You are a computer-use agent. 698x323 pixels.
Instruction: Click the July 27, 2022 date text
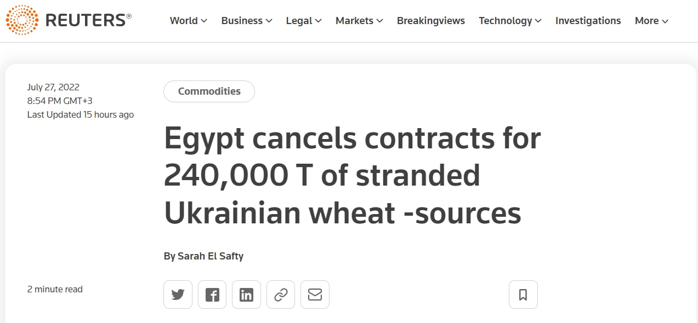(53, 87)
